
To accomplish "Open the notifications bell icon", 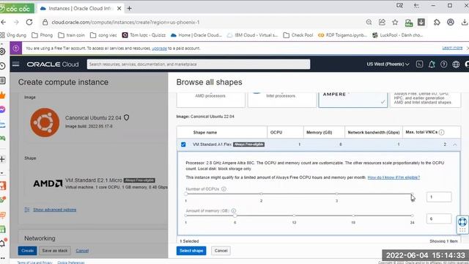I will pos(432,64).
